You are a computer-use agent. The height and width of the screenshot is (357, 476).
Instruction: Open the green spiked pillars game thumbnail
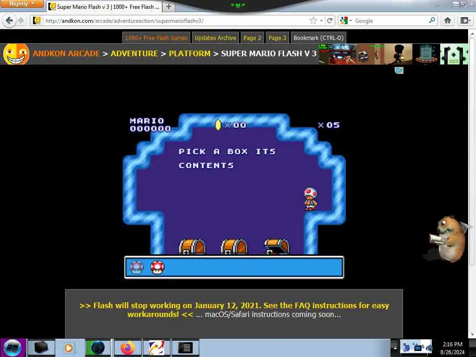(454, 54)
